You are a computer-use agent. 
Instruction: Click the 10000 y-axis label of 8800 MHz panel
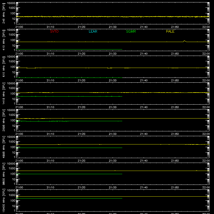(x=11, y=164)
